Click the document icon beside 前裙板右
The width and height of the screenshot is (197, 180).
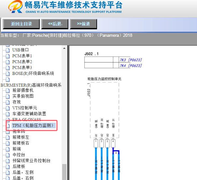click(8, 143)
